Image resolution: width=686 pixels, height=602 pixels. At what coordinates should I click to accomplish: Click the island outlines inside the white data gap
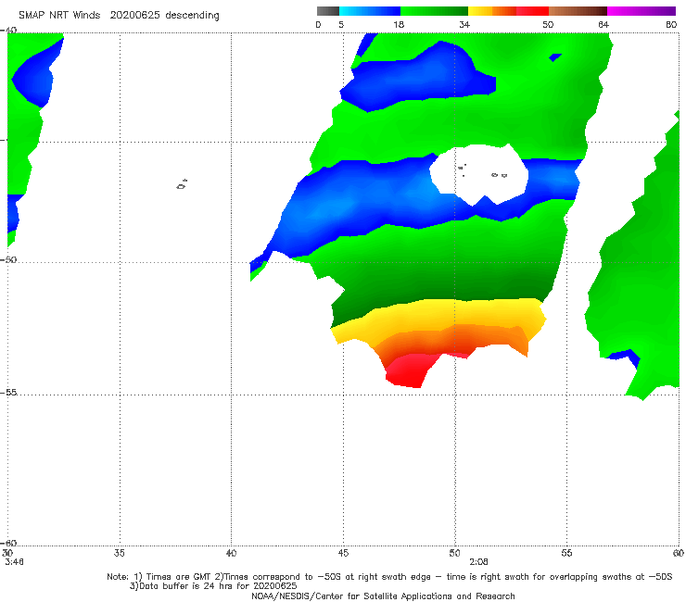pyautogui.click(x=483, y=170)
